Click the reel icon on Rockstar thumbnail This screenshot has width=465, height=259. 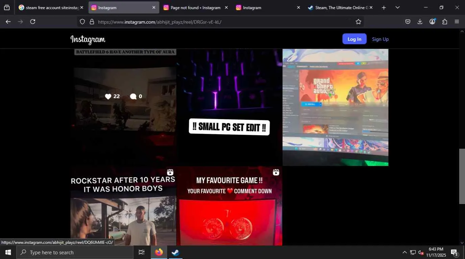170,172
